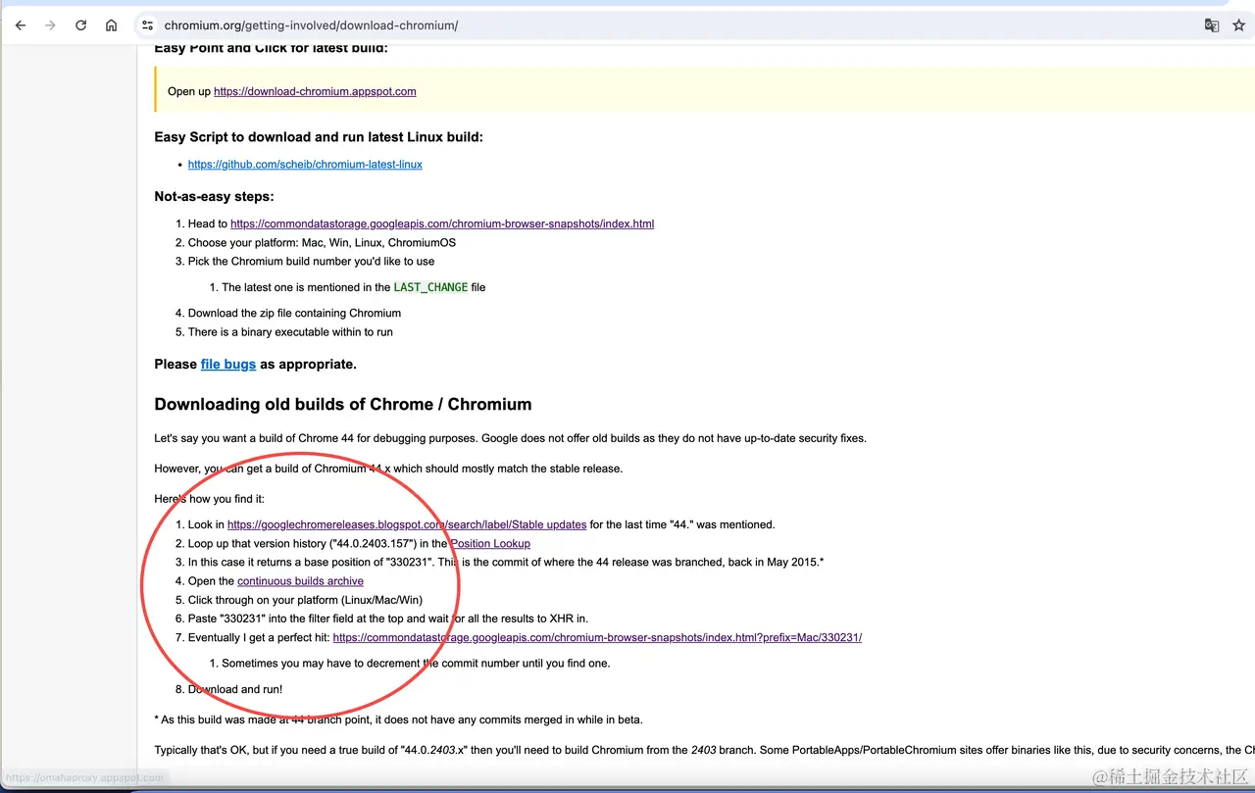Click 'Sometimes you may have to decrement the commit number' text
1255x793 pixels.
(x=416, y=663)
